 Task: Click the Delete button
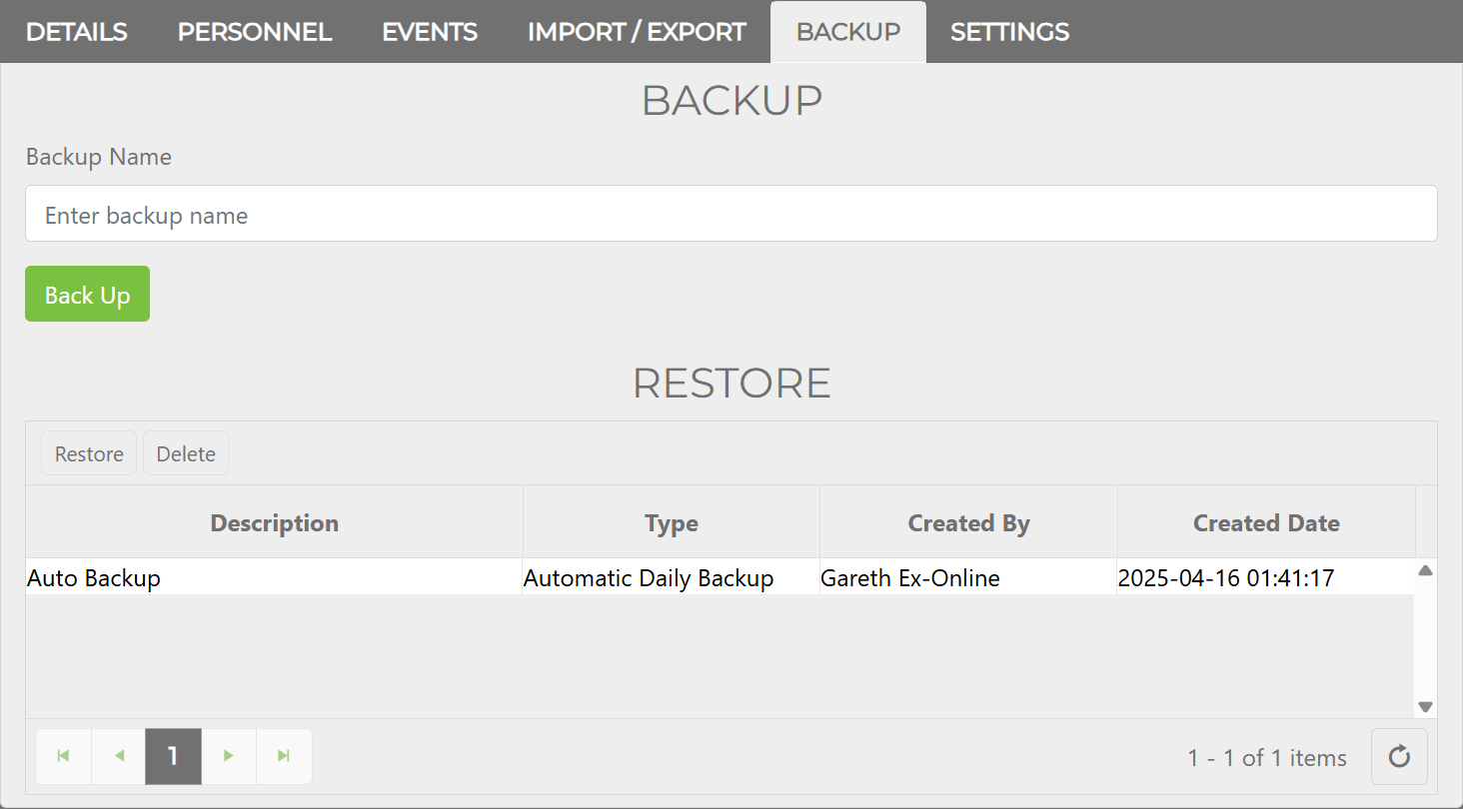186,453
